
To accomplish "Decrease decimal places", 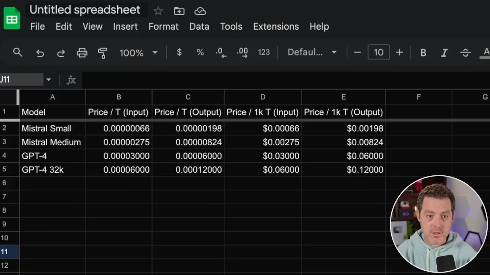I will (221, 53).
